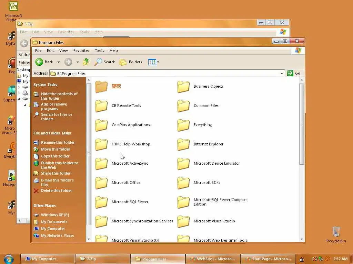Image resolution: width=353 pixels, height=264 pixels.
Task: Collapse the System Tasks section header
Action: pyautogui.click(x=45, y=85)
